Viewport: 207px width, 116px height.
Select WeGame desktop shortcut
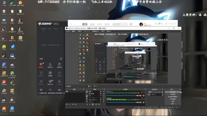click(4, 56)
